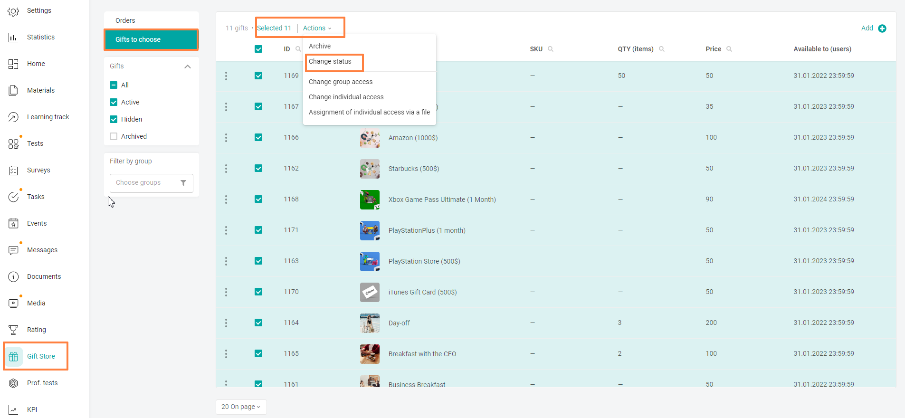Screen dimensions: 905x418
Task: Open the Documents info icon
Action: pos(13,277)
